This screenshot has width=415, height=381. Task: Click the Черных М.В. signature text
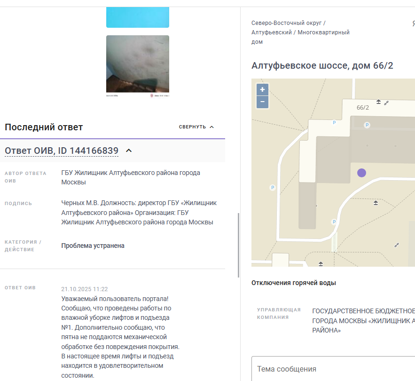[139, 213]
